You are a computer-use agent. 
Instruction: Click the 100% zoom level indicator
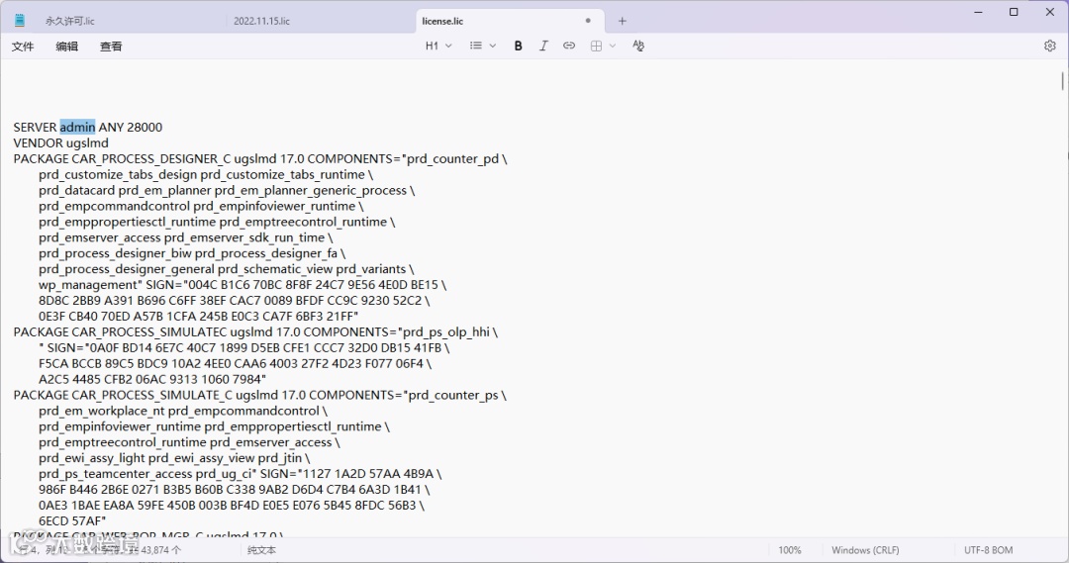pyautogui.click(x=790, y=550)
